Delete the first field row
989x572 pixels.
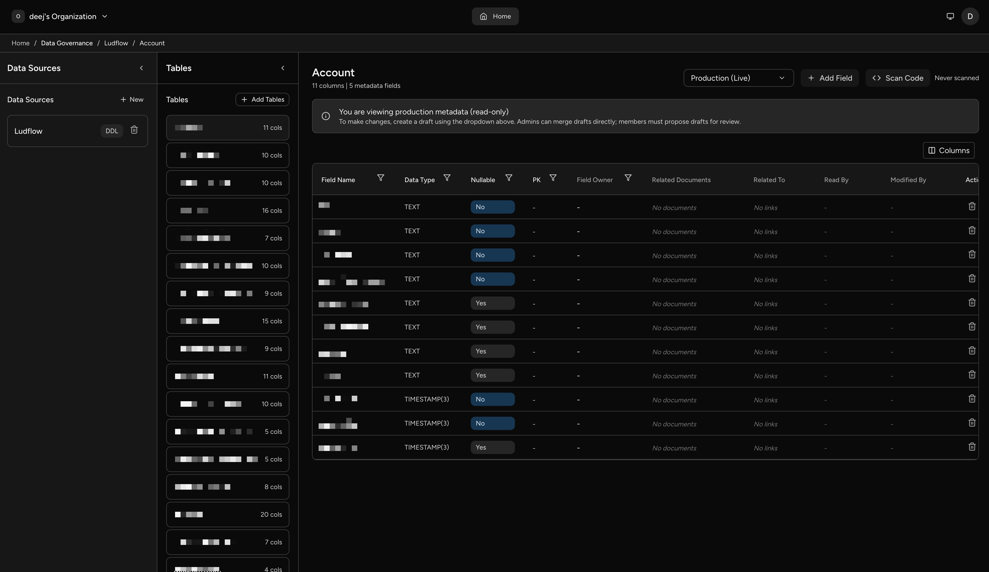click(x=972, y=206)
